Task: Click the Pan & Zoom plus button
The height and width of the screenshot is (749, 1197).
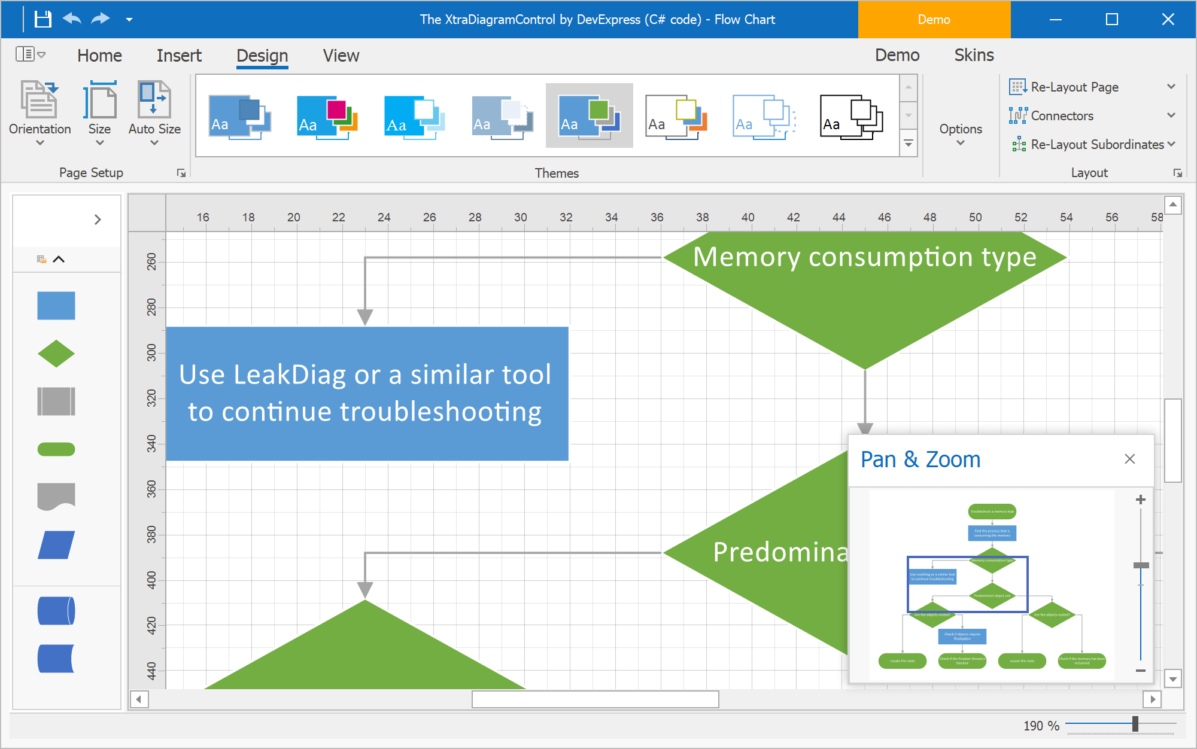Action: [x=1141, y=500]
